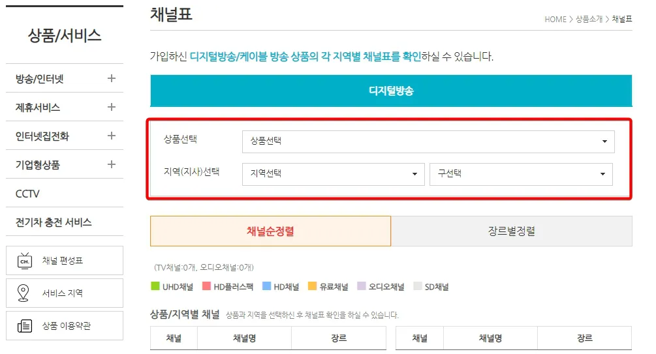656x354 pixels.
Task: Expand the 제휴서비스 plus icon
Action: [111, 107]
